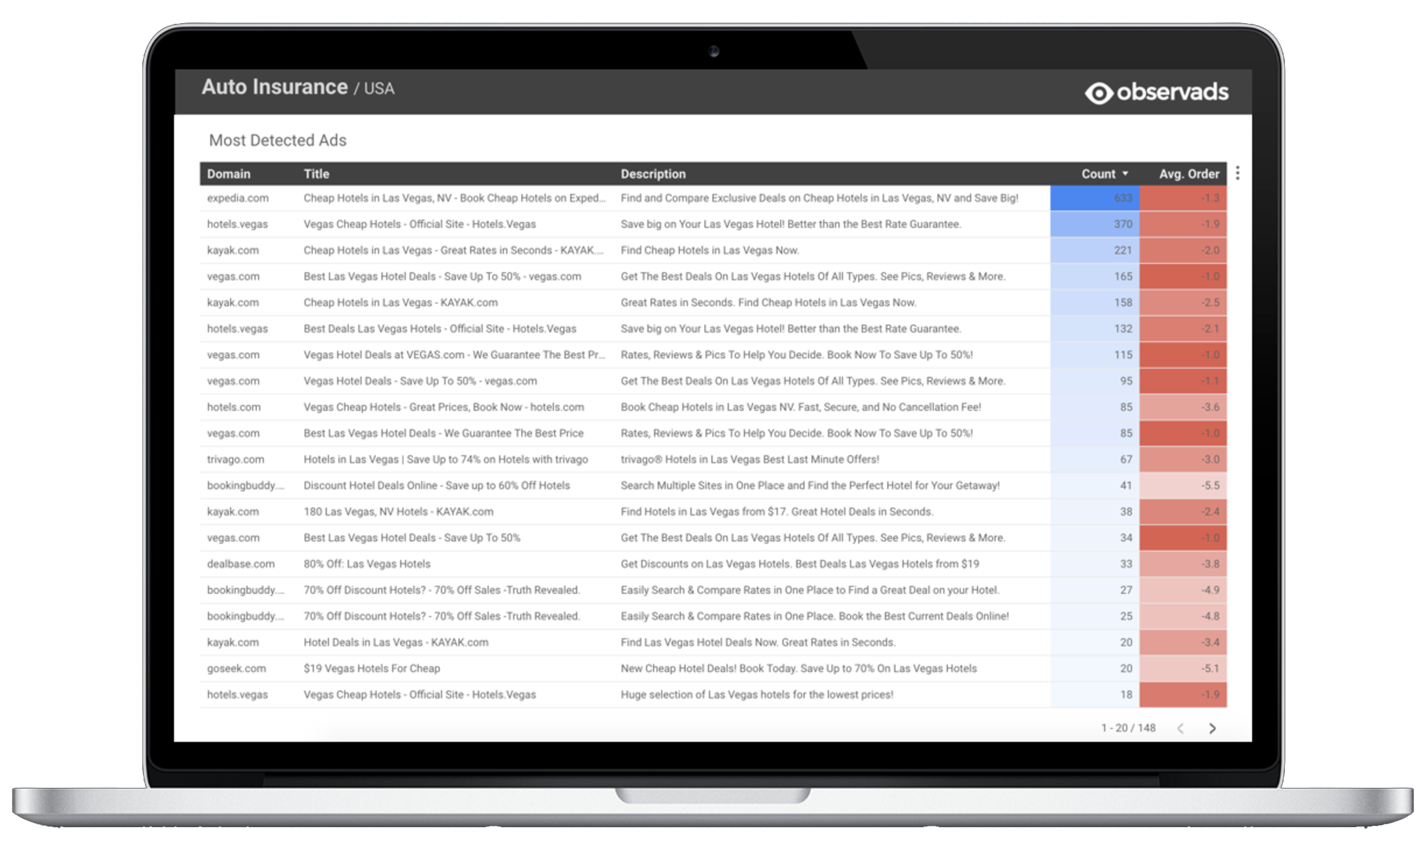Click the Most Detected Ads heading

[x=278, y=140]
